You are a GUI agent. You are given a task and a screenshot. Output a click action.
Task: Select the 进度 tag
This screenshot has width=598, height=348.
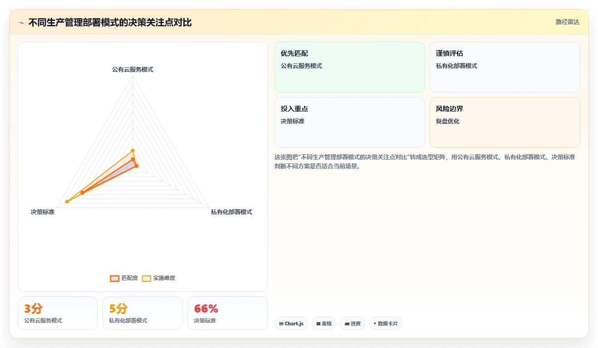pos(353,323)
